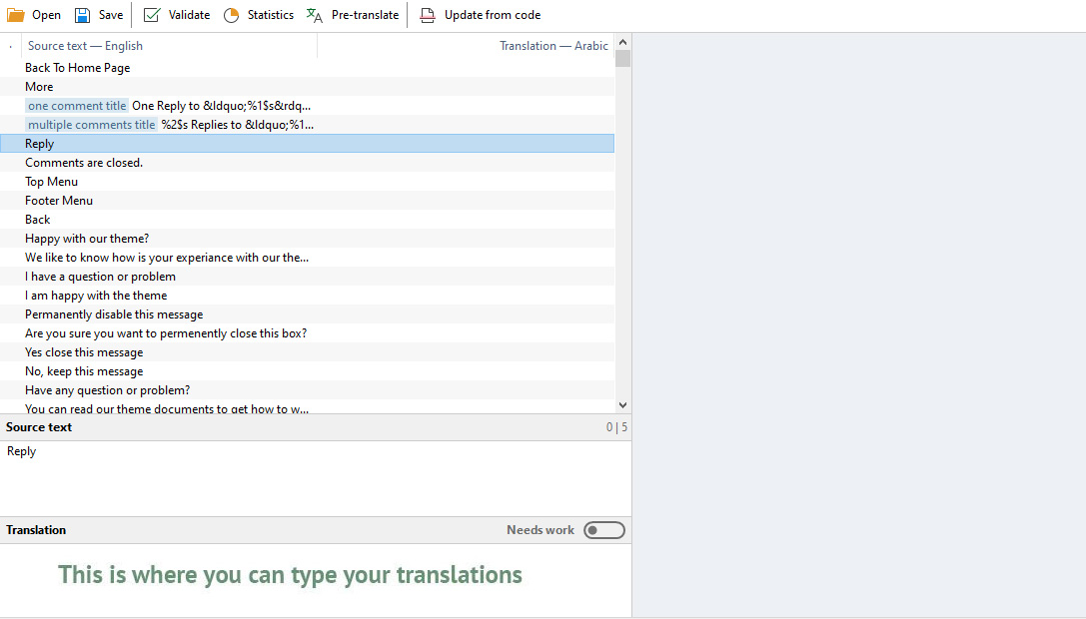The width and height of the screenshot is (1086, 619).
Task: Click the Update from code icon
Action: tap(428, 15)
